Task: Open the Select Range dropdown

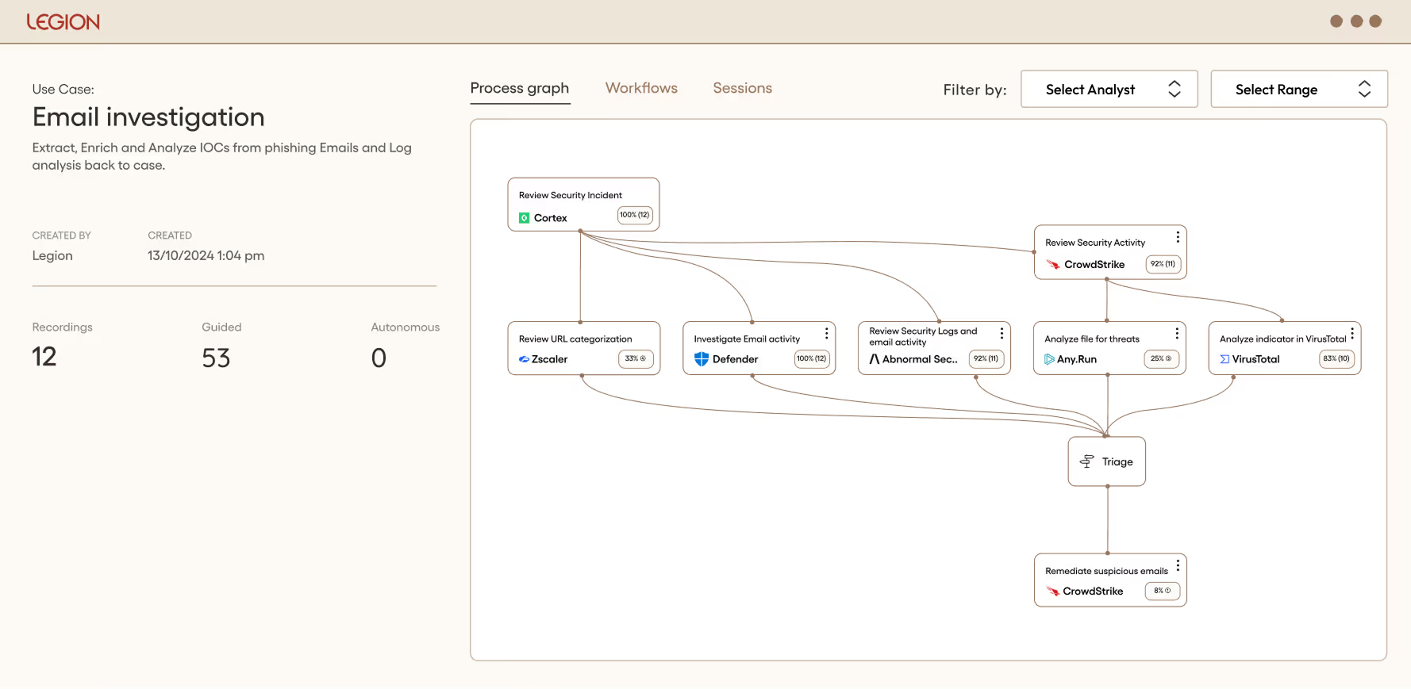Action: (x=1298, y=89)
